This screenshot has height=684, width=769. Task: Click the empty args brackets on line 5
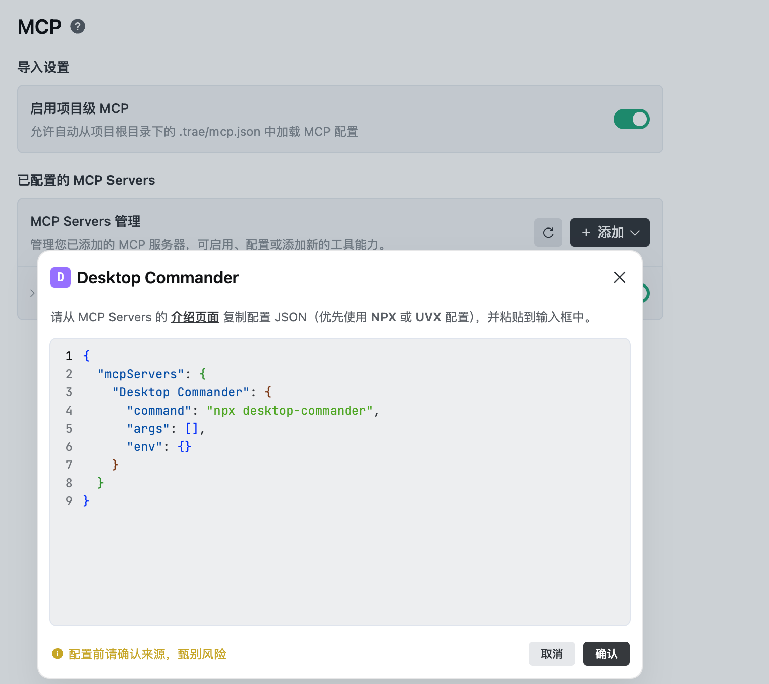[x=192, y=429]
